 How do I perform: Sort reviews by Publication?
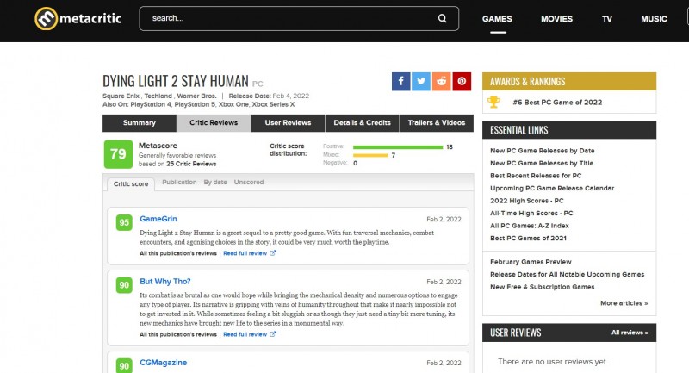coord(179,183)
